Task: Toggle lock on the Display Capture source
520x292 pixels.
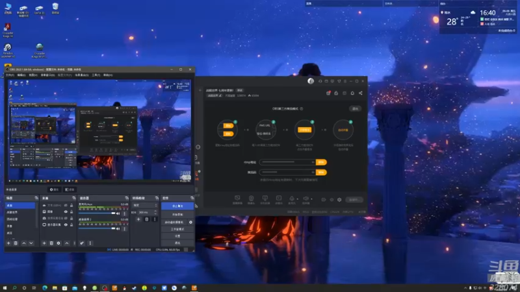Action: [x=71, y=225]
